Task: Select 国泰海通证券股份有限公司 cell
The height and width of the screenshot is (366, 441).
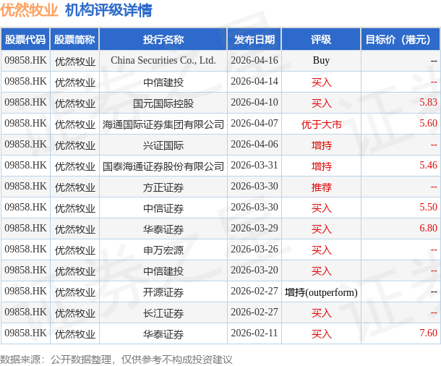Action: (x=163, y=166)
